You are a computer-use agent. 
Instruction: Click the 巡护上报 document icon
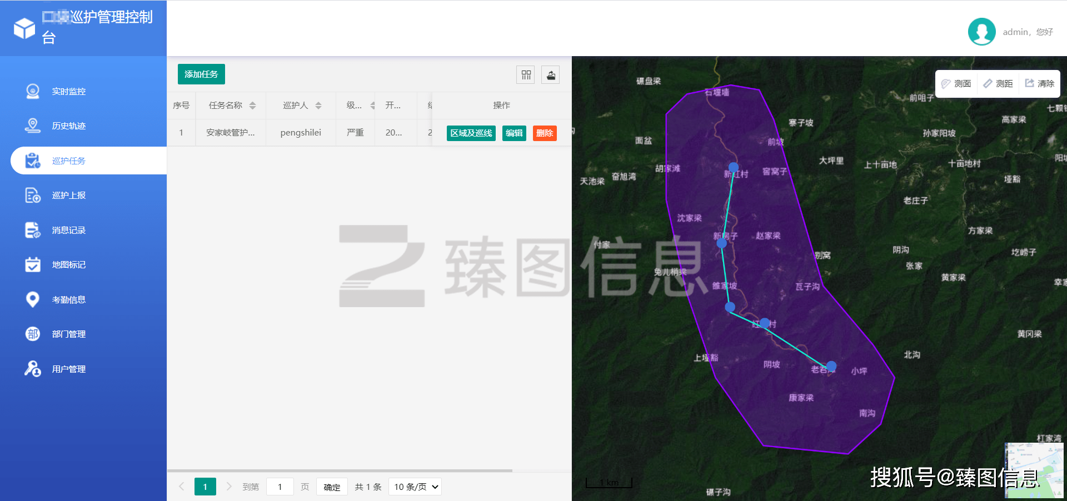coord(33,195)
